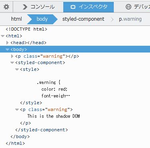The height and width of the screenshot is (148, 150).
Task: Select the <!DOCTYPE html> line
Action: coord(26,29)
